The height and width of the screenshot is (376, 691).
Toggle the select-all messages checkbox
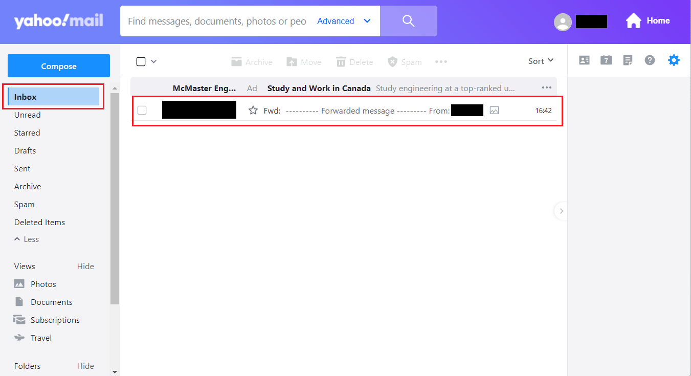[x=140, y=61]
